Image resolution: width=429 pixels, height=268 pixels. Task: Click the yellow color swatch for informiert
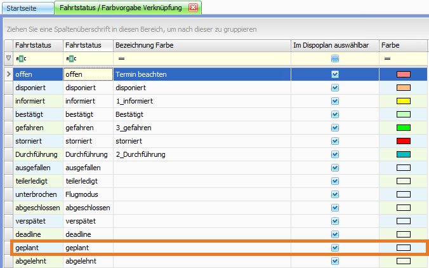coord(404,101)
